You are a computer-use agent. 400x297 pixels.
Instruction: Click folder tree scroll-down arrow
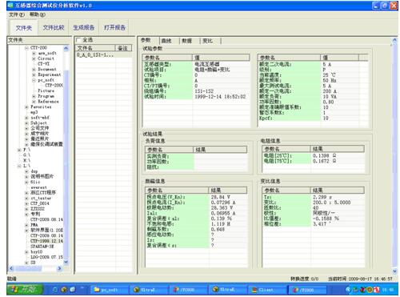(66, 263)
